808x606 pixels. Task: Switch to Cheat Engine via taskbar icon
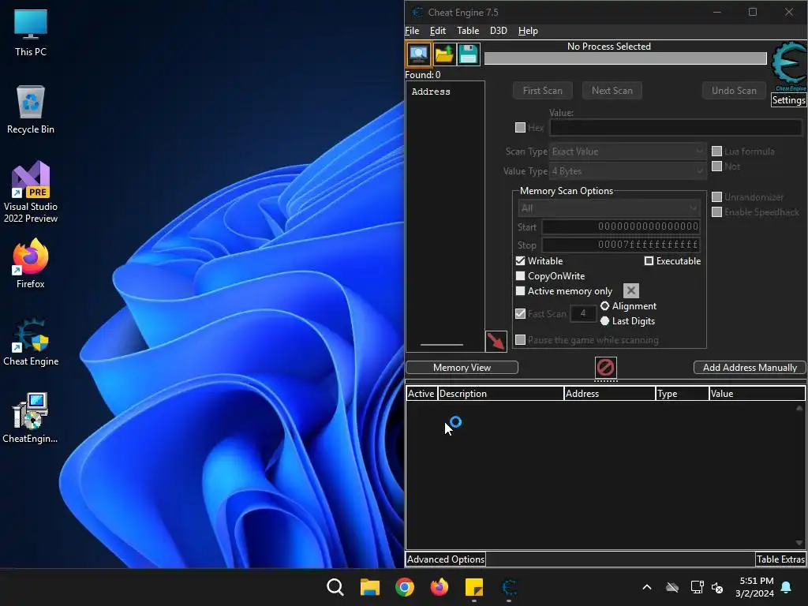coord(509,587)
